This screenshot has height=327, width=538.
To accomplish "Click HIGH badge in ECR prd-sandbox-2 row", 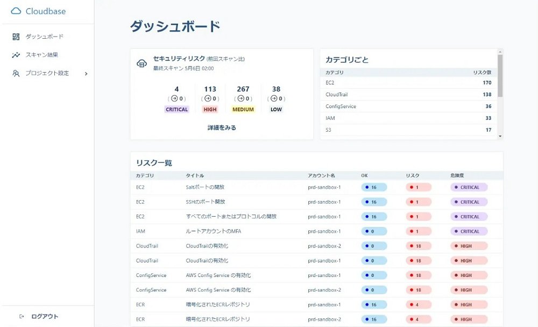I will point(469,319).
